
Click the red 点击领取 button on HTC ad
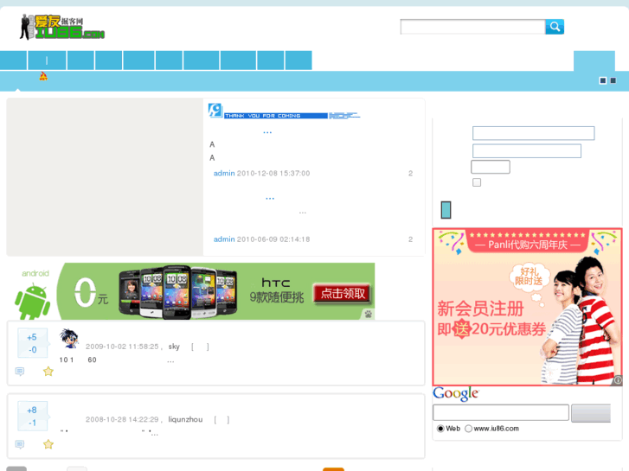pyautogui.click(x=343, y=294)
